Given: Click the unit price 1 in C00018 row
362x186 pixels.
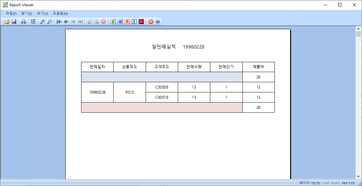Looking at the screenshot, I should [226, 97].
